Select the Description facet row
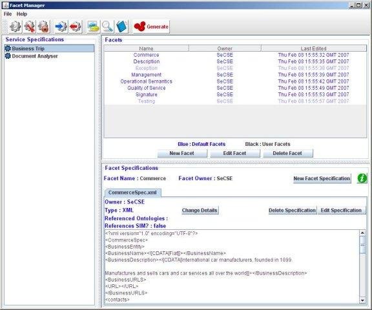 [x=235, y=61]
